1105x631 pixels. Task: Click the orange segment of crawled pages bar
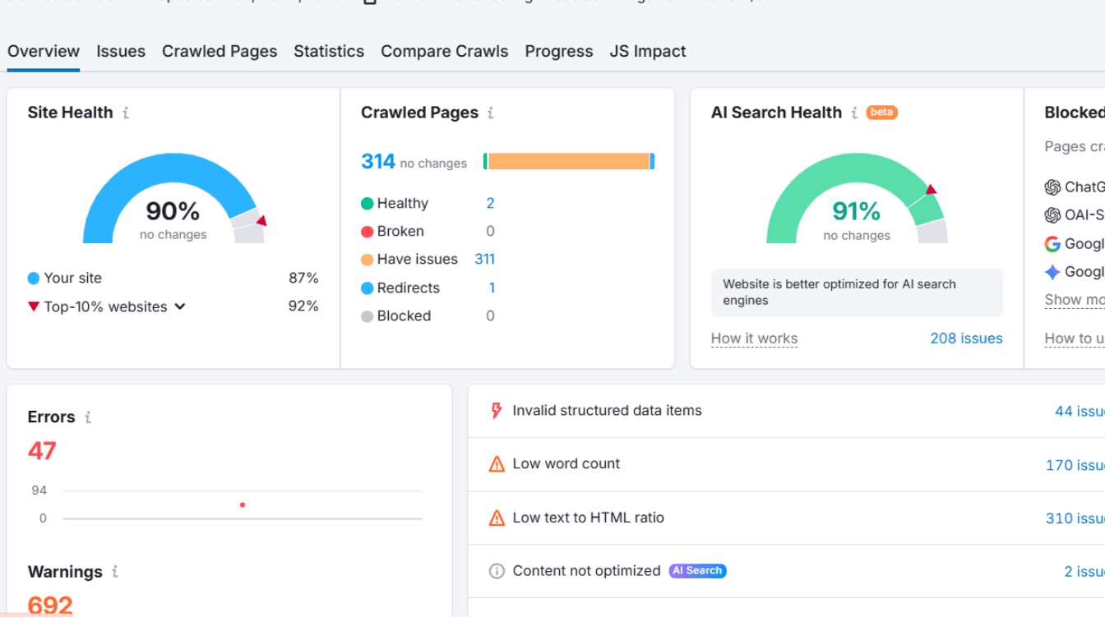pos(569,161)
